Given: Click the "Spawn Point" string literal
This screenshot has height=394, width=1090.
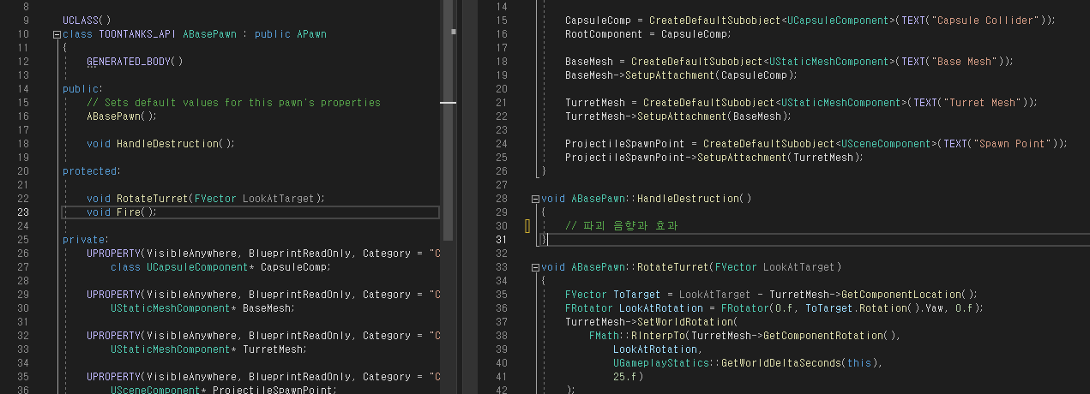Looking at the screenshot, I should [x=1013, y=144].
